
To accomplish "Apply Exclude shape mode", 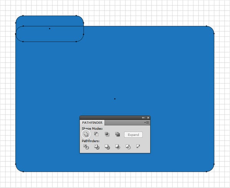I will click(118, 134).
